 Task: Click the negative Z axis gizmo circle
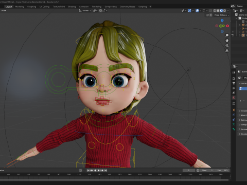222,31
